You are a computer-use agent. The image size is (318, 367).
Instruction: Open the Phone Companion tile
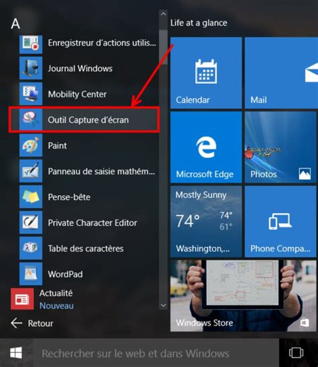pyautogui.click(x=280, y=222)
